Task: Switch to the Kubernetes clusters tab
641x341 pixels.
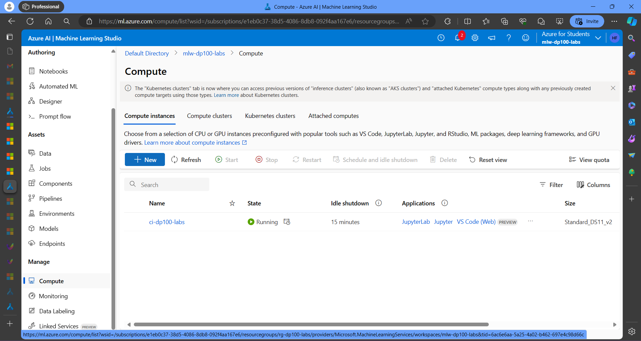Action: click(x=270, y=116)
